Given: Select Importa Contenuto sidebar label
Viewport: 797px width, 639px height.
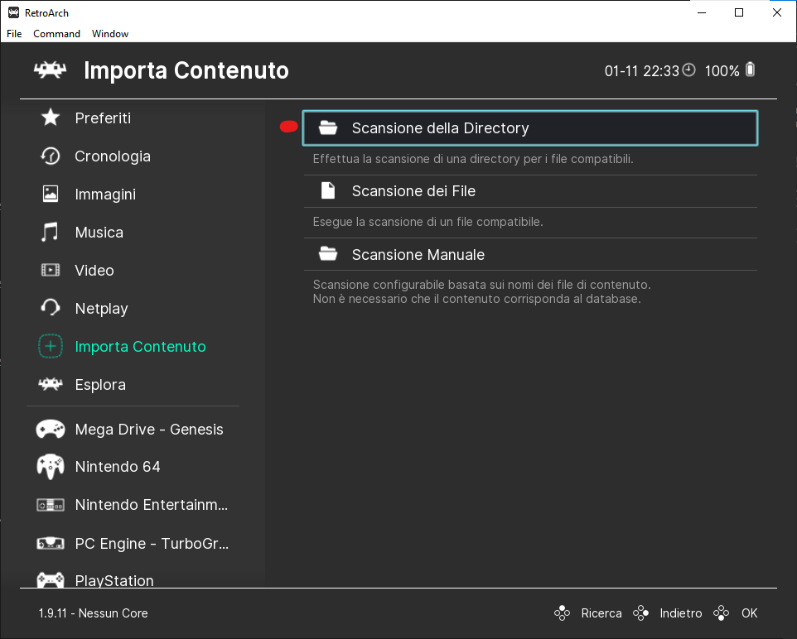Looking at the screenshot, I should click(x=140, y=347).
